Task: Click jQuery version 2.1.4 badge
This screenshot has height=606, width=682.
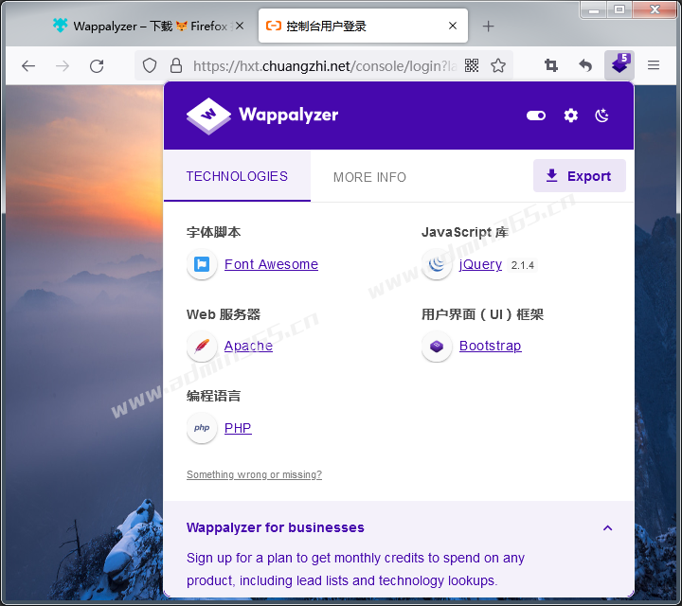Action: pos(522,265)
